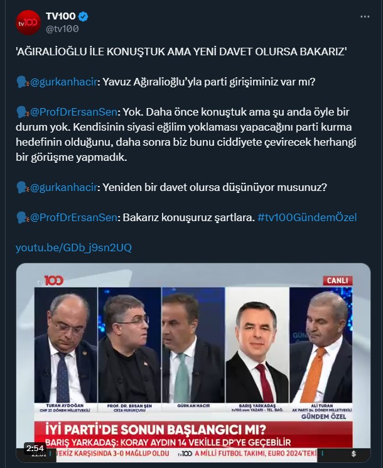This screenshot has width=383, height=468.
Task: Click the #tv100GündemÖzel hashtag
Action: click(x=307, y=217)
